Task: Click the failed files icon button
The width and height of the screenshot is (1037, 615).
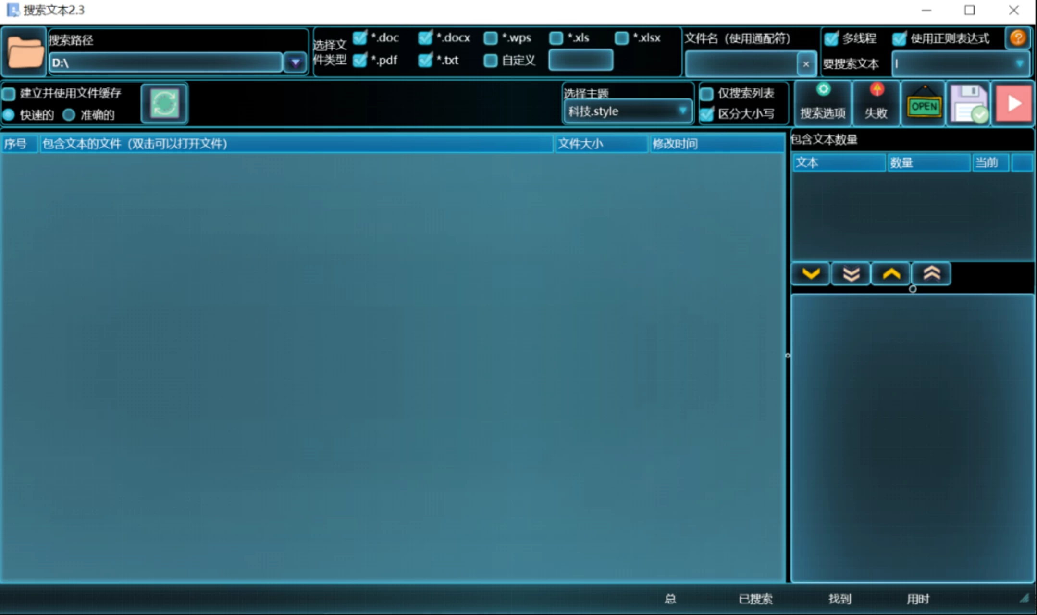Action: [x=876, y=103]
